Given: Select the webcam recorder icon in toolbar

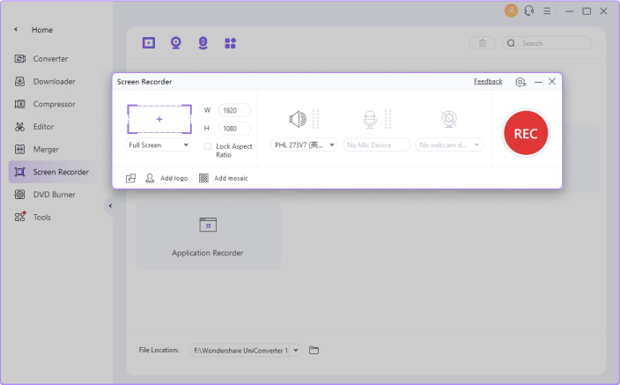Looking at the screenshot, I should (x=176, y=42).
